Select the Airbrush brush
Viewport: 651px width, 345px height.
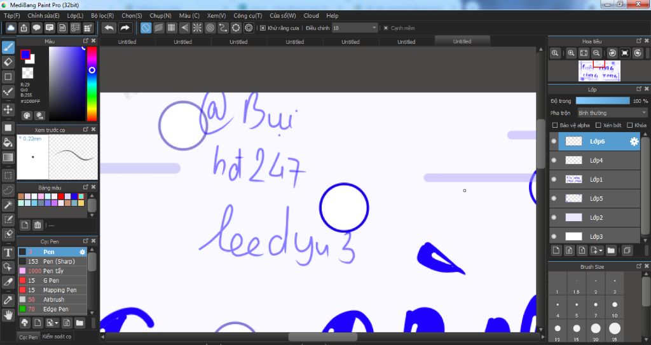click(x=52, y=300)
